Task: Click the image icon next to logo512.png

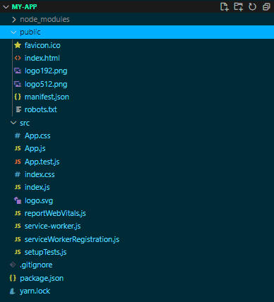Action: click(x=18, y=84)
